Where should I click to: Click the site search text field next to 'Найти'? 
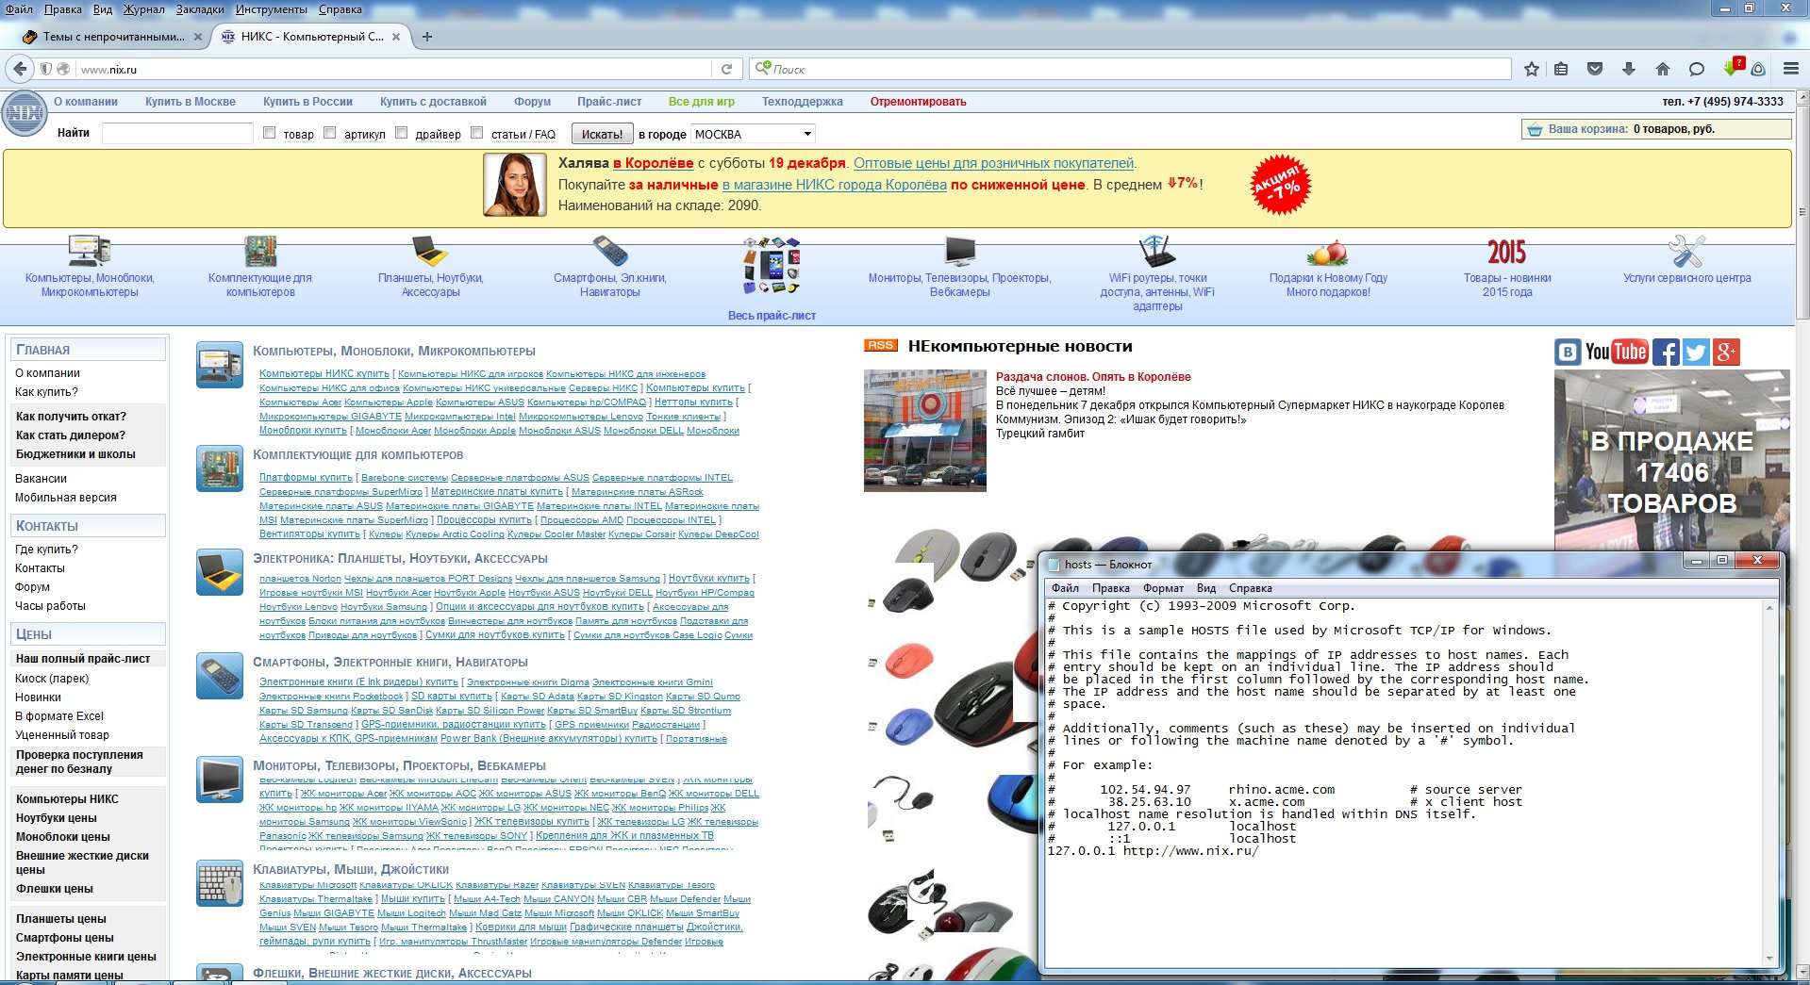pos(177,133)
